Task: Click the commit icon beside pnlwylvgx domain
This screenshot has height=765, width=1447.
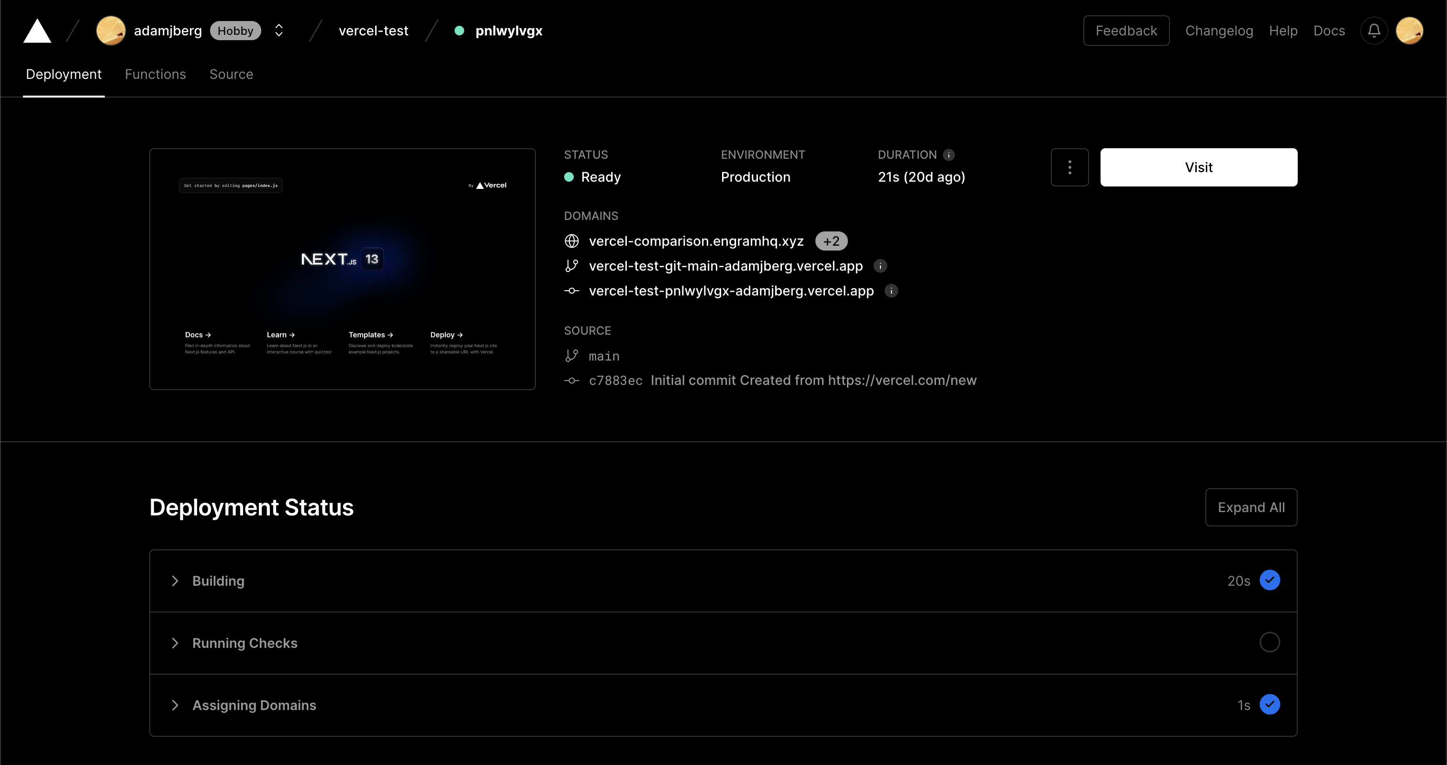Action: 571,291
